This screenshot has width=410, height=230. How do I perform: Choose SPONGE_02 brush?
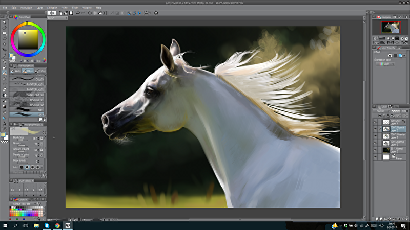(x=27, y=105)
